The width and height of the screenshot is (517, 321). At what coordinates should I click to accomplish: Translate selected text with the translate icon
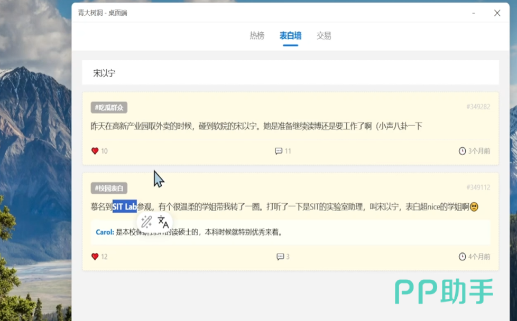[163, 222]
